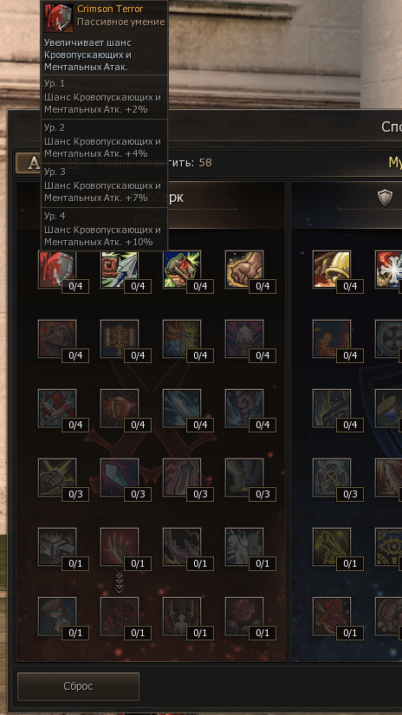Viewport: 402px width, 715px height.
Task: Select the Crimson Terror blood-stained shield skill
Action: click(x=57, y=270)
